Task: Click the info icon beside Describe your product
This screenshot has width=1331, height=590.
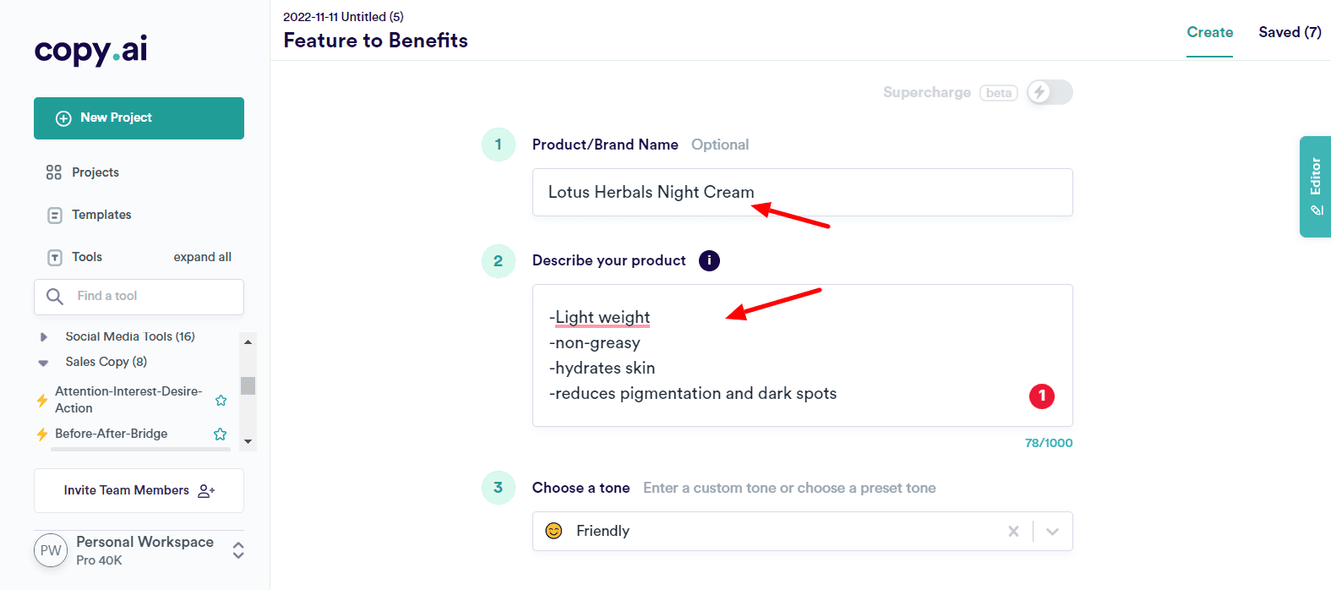Action: pos(709,260)
